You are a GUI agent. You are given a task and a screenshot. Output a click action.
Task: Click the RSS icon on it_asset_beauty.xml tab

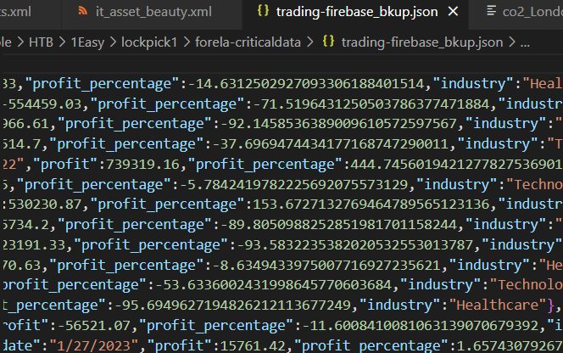click(82, 12)
